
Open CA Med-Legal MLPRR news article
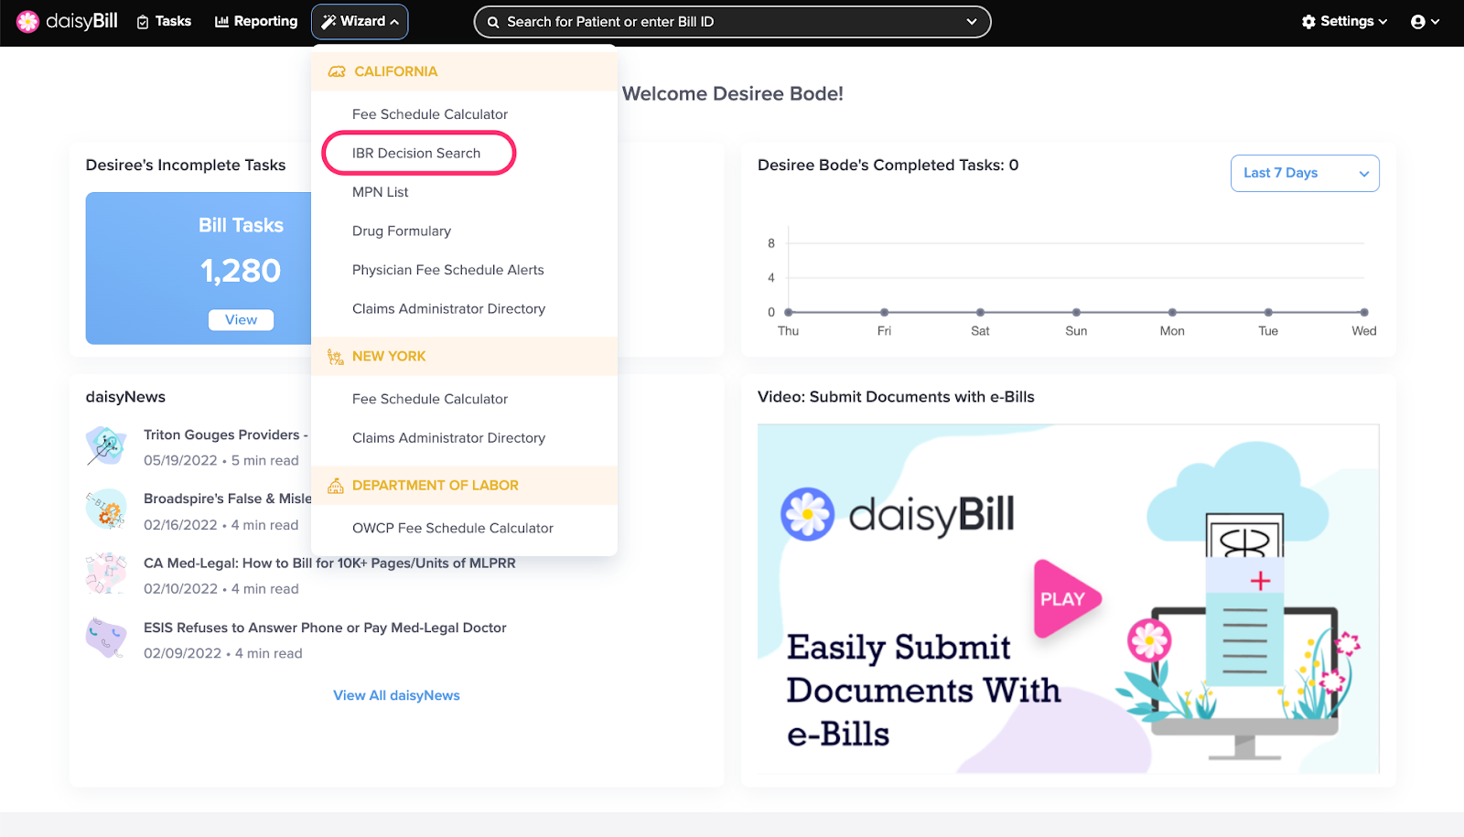pos(329,563)
